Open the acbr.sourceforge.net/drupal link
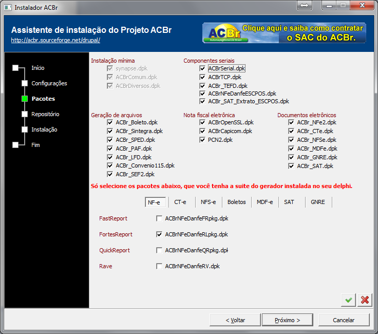Screen dimensions: 378x334 tap(55, 40)
